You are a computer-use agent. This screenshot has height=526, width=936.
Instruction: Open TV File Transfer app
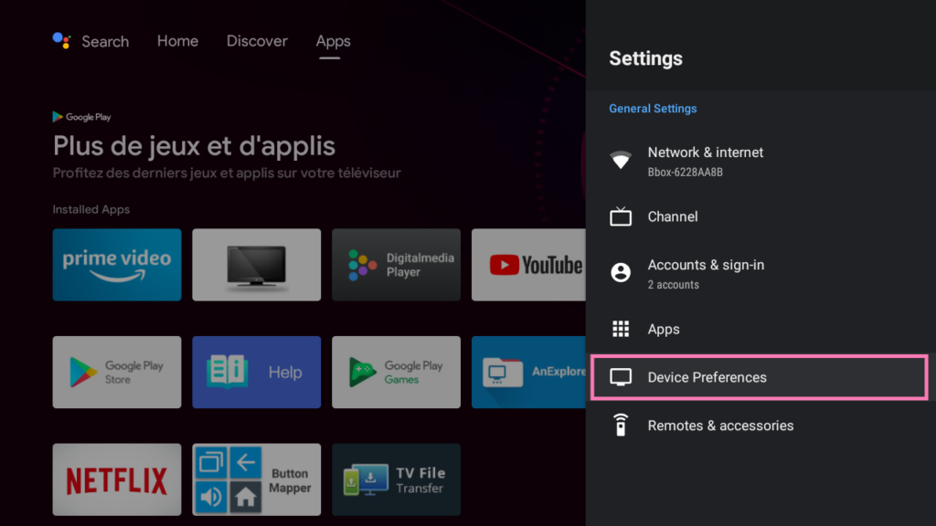click(x=397, y=479)
